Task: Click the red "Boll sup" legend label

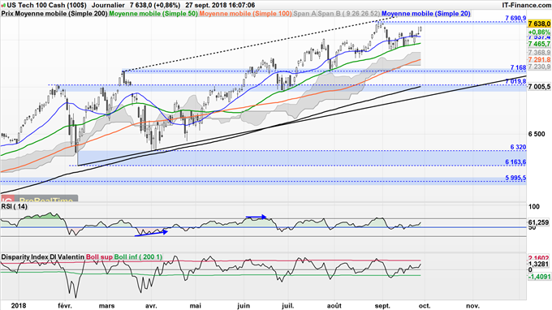Action: 99,257
